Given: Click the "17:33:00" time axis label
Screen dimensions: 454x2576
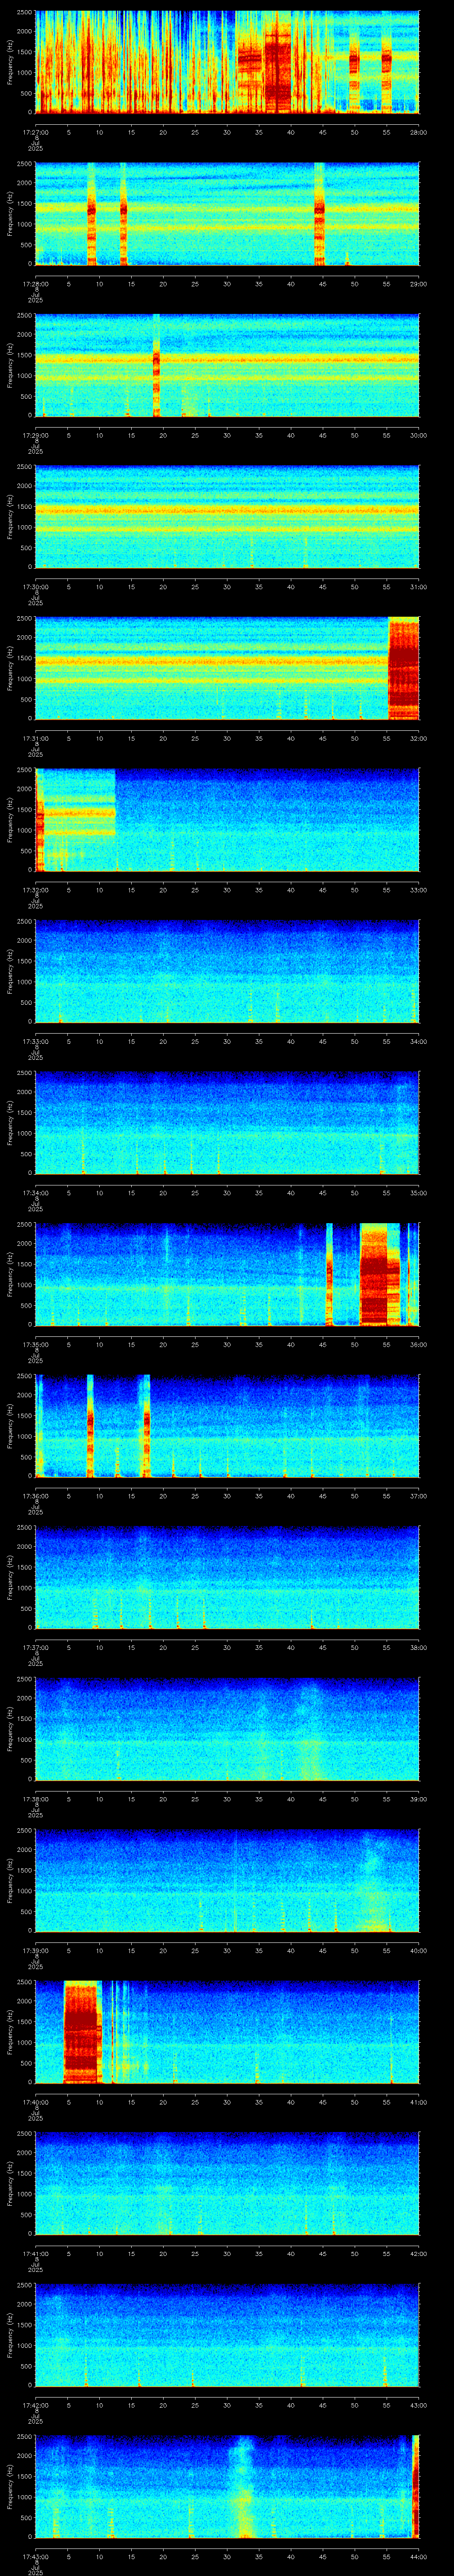Looking at the screenshot, I should (35, 1042).
